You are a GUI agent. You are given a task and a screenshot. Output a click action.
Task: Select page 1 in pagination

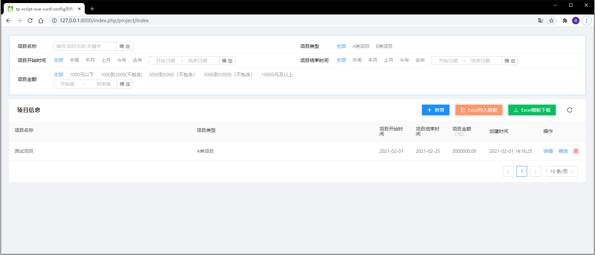coord(522,171)
